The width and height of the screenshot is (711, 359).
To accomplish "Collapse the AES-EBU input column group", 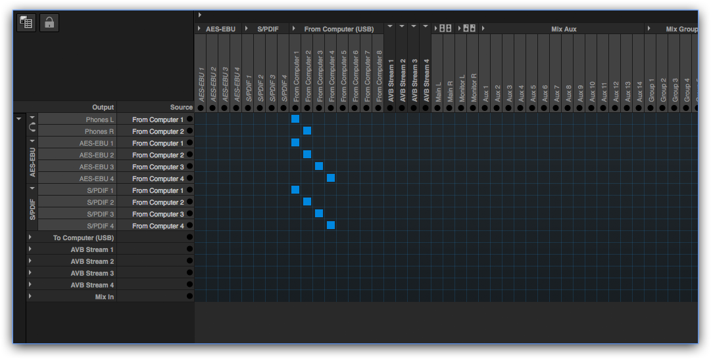I will pos(199,29).
